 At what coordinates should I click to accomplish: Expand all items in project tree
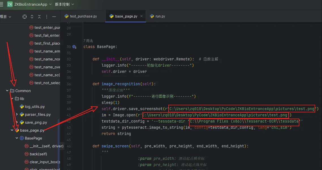(32, 17)
